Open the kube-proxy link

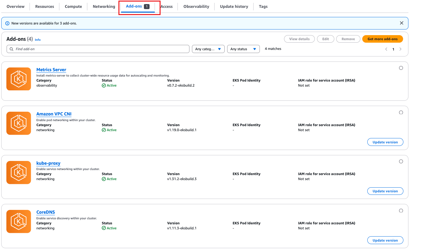tap(48, 163)
